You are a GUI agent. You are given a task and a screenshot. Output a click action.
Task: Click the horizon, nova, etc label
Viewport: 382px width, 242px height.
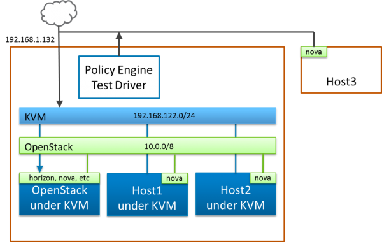pyautogui.click(x=59, y=178)
